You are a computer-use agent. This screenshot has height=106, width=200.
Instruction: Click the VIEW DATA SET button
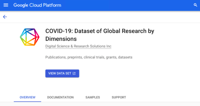tap(62, 74)
